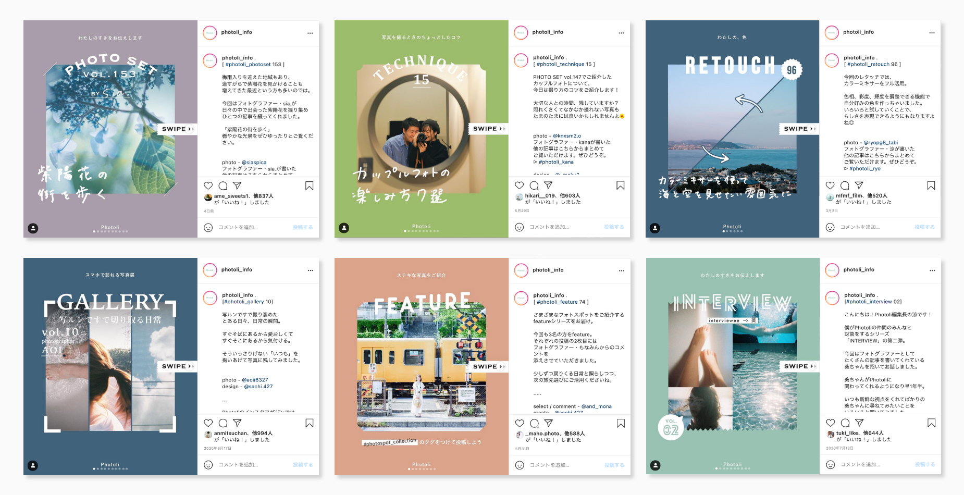Open the three-dot menu on the RETOUCH post
The height and width of the screenshot is (495, 964).
click(x=932, y=33)
